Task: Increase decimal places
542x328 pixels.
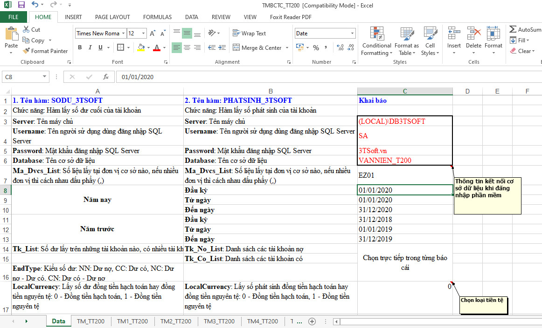Action: coord(340,47)
